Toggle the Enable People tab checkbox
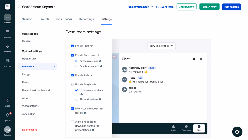Screen dimensions: 248x140 pyautogui.click(x=73, y=84)
